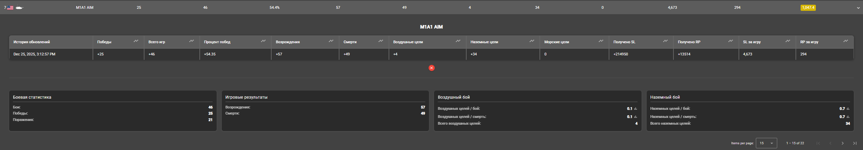The width and height of the screenshot is (863, 150).
Task: Show the Процент побед trend graph icon
Action: point(263,41)
